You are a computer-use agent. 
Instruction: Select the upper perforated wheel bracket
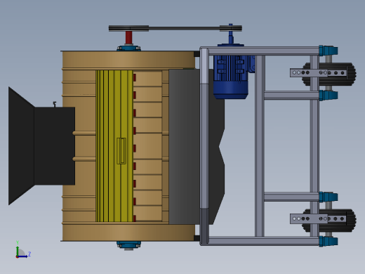coord(318,73)
